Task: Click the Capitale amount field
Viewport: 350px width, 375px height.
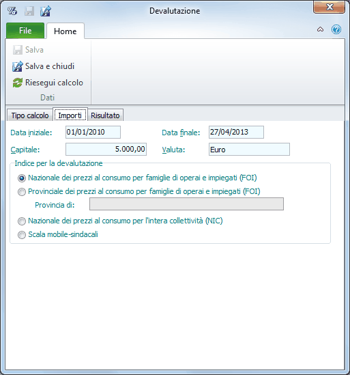Action: coord(106,150)
